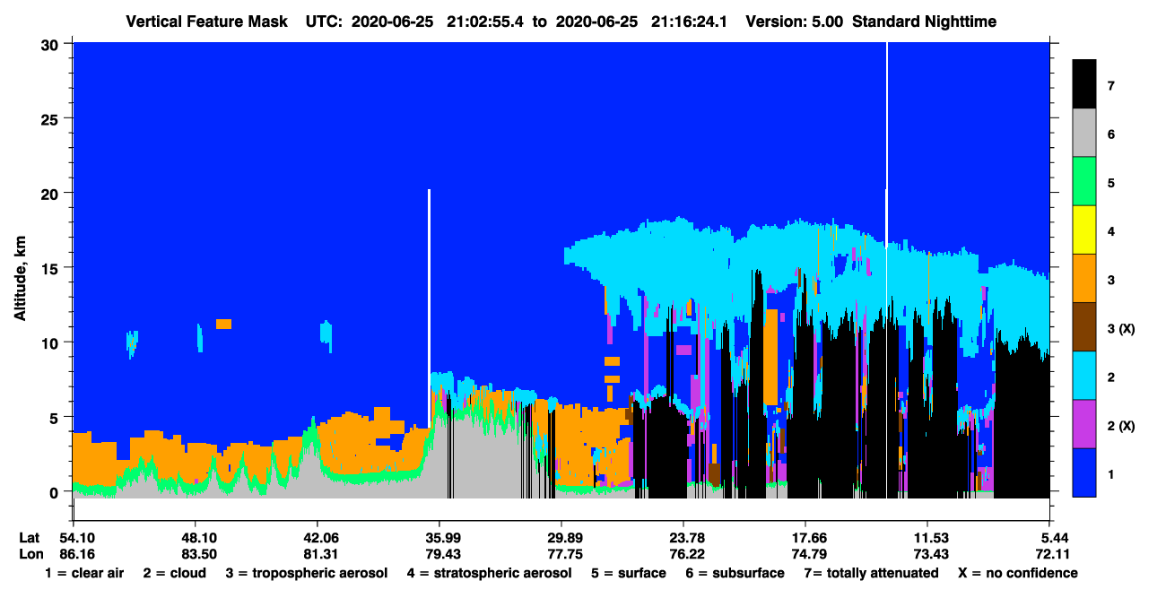
Task: Click the gray subsurface legend swatch
Action: pyautogui.click(x=1084, y=134)
